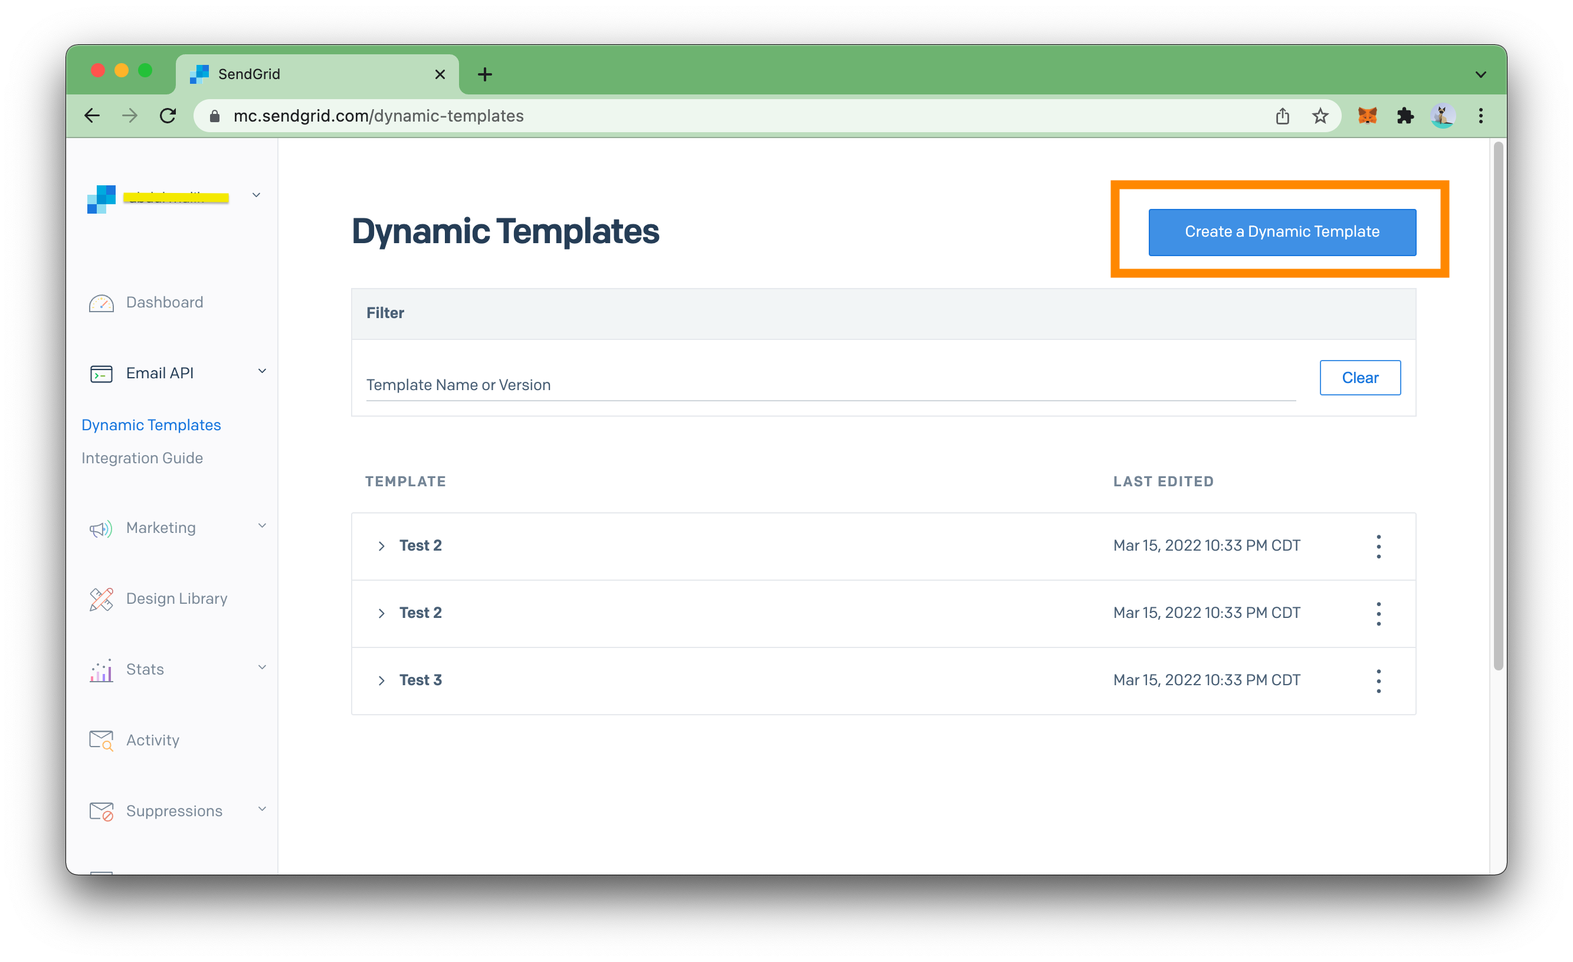The width and height of the screenshot is (1573, 962).
Task: Click the Design Library pencil-ruler icon
Action: [101, 599]
